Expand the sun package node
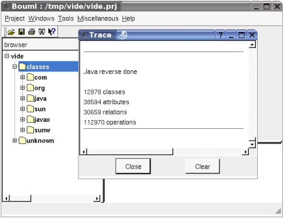 pyautogui.click(x=22, y=109)
